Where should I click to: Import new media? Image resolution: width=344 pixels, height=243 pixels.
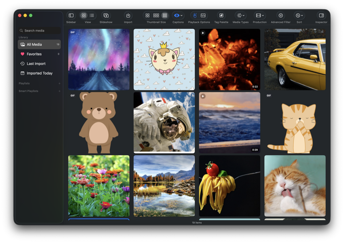128,15
